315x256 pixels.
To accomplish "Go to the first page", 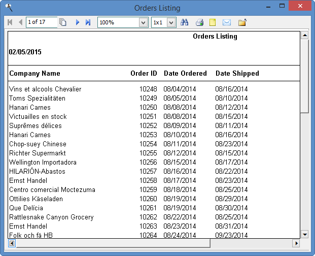I will 10,22.
